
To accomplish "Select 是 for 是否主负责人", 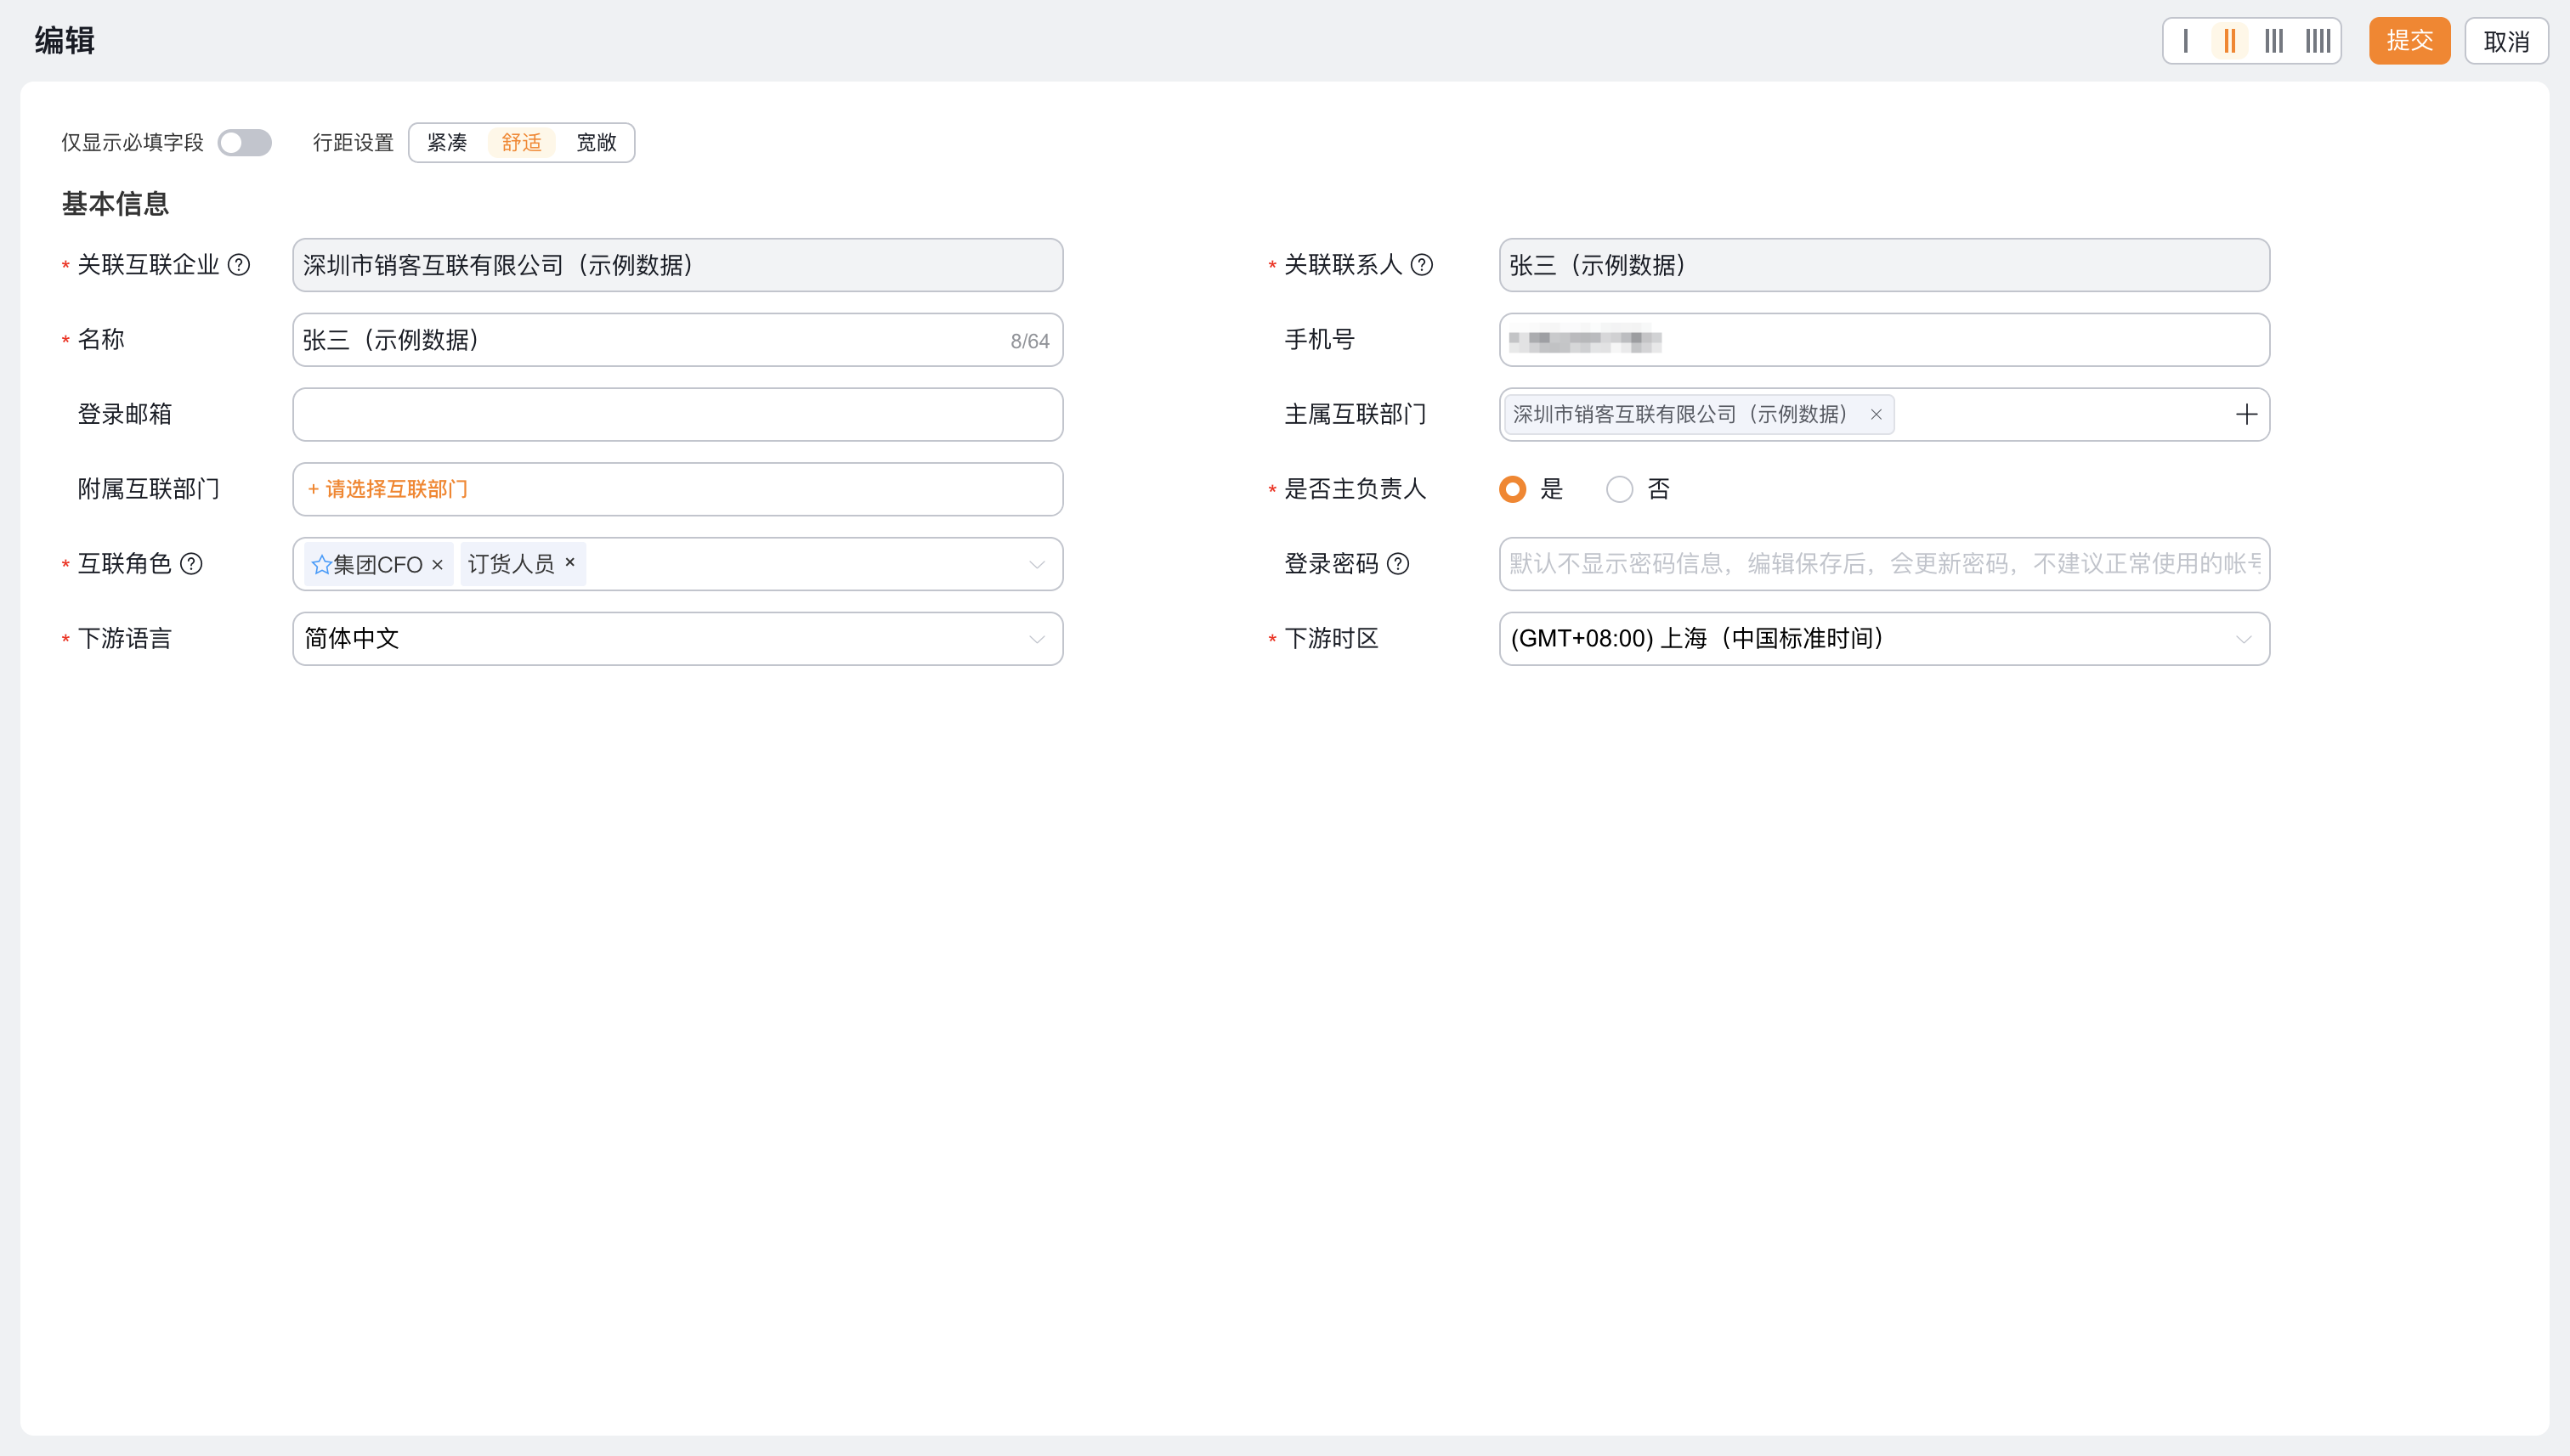I will (1513, 489).
